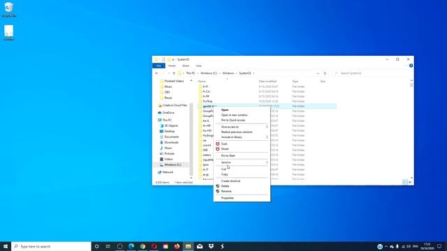Open the quick access toolbar dropdown
447x251 pixels.
coord(173,59)
